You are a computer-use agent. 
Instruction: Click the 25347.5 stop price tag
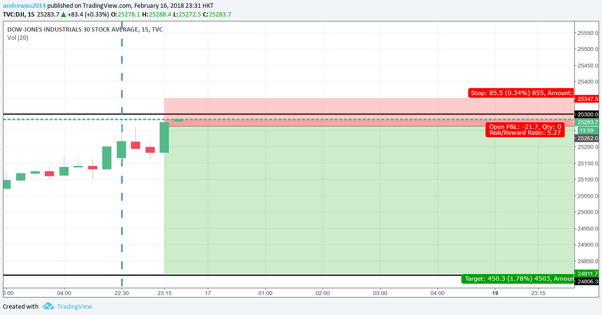point(587,99)
